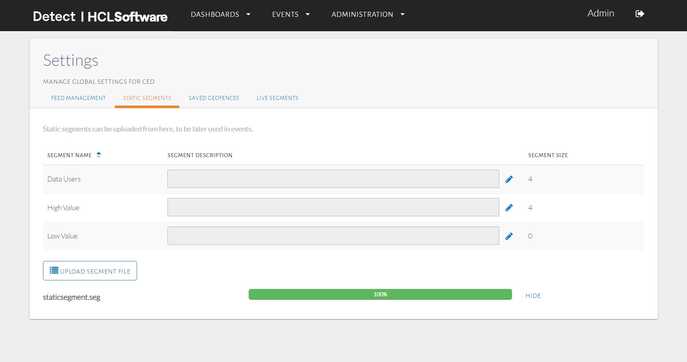Click inside the Data Users description field

(333, 179)
